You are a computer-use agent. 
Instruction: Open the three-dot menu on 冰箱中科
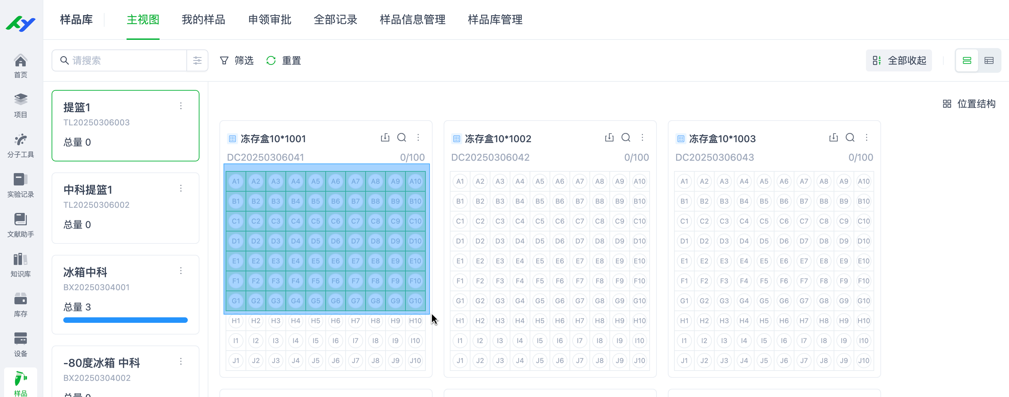[x=181, y=270]
